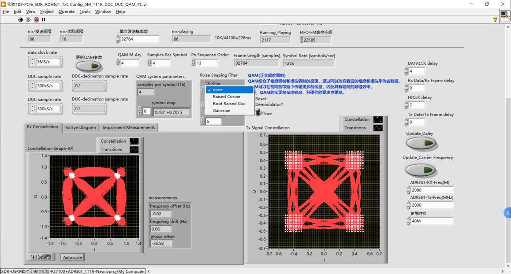Click the VI icon pane at top right
Viewport: 511px width, 274px height.
(505, 15)
